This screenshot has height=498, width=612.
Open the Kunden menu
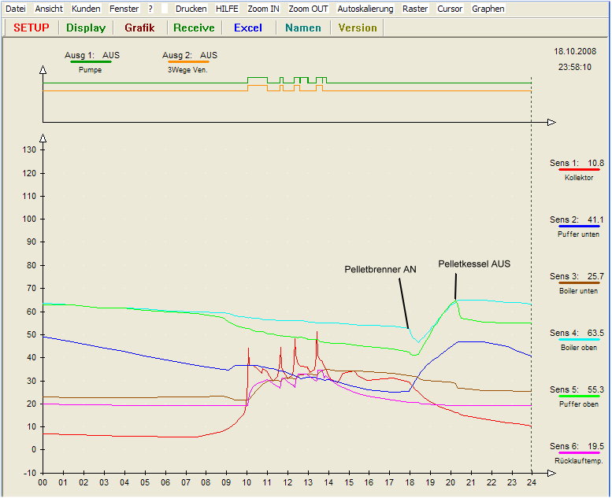(x=86, y=9)
